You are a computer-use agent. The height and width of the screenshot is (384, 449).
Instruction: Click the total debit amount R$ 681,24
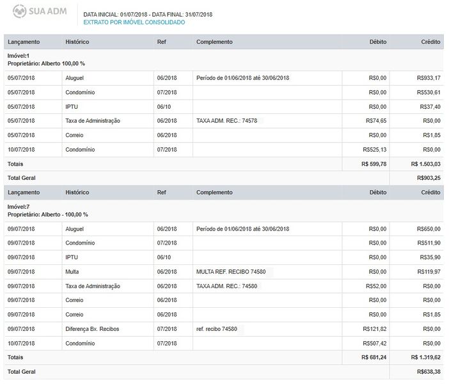coord(374,357)
